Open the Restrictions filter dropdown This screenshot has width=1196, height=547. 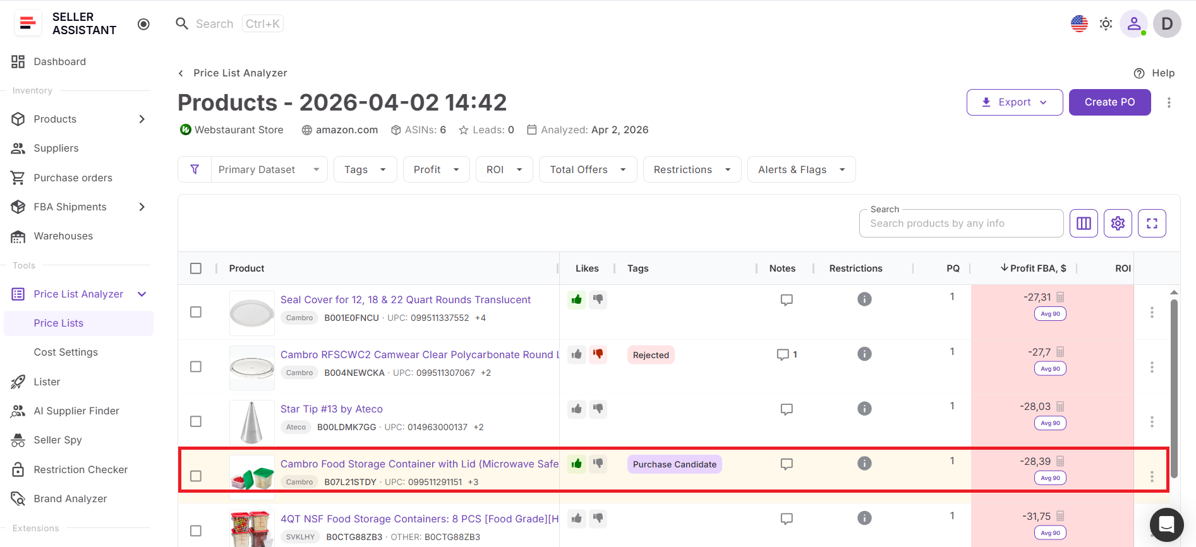coord(692,169)
